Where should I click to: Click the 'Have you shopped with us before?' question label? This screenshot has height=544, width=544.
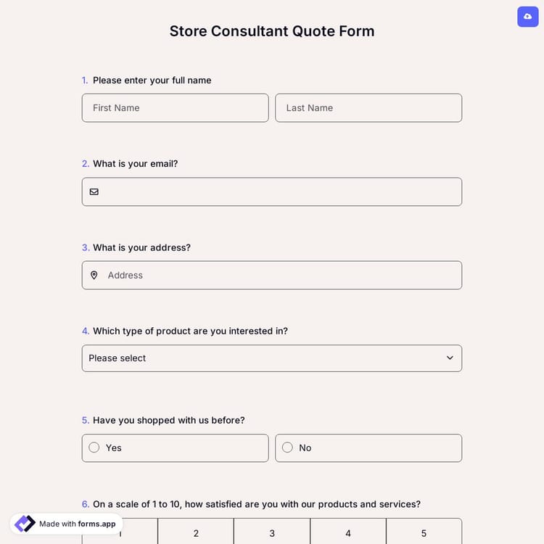tap(168, 420)
